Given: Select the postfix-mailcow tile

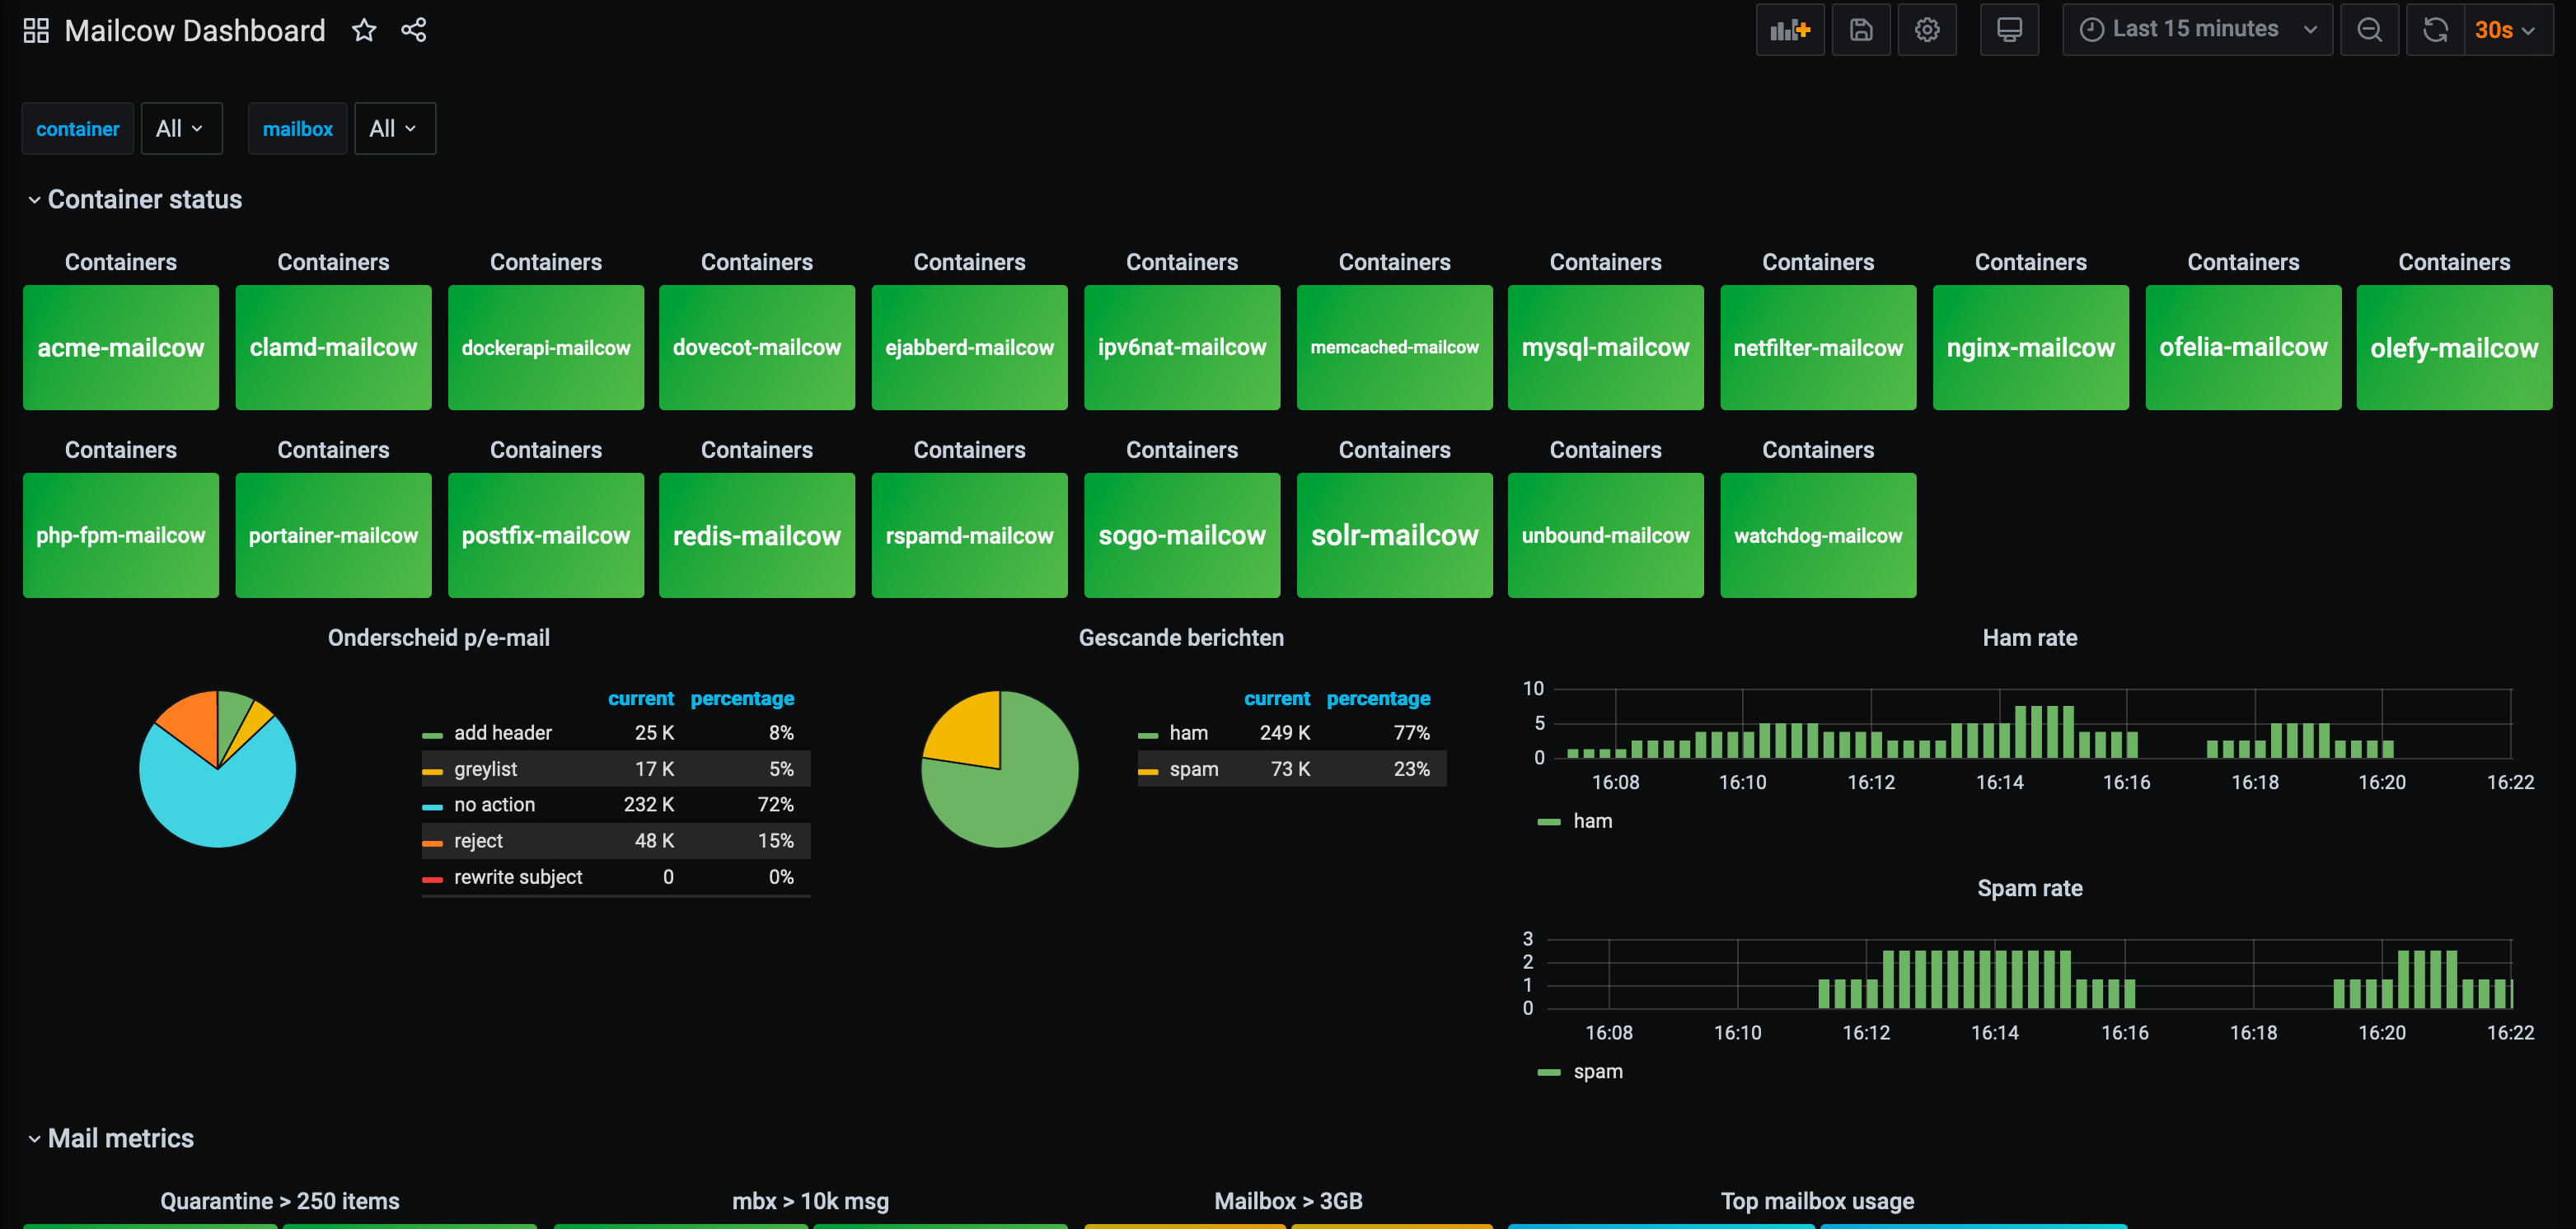Looking at the screenshot, I should pos(546,535).
